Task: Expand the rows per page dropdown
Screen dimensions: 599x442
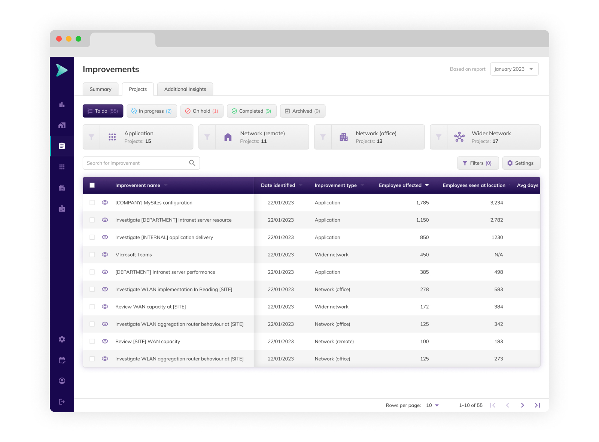Action: tap(432, 405)
